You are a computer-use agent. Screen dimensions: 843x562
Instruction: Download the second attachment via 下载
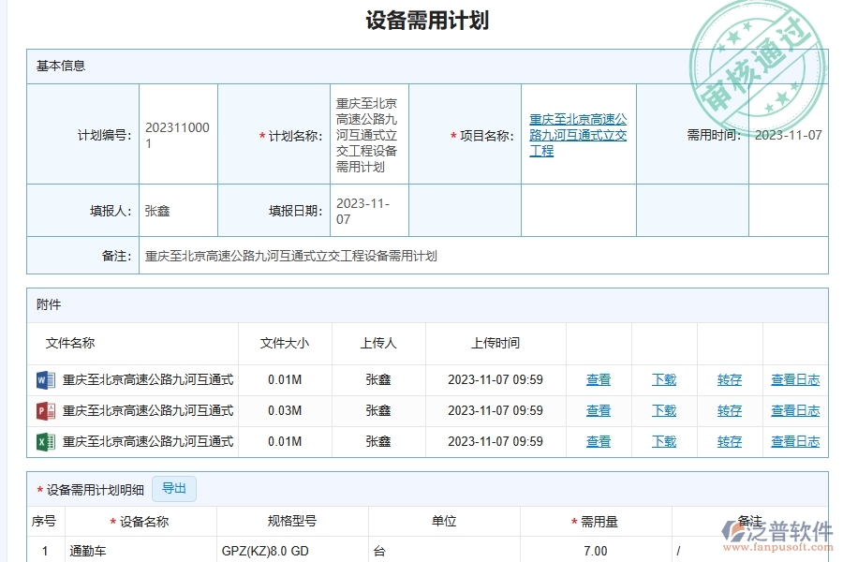664,410
